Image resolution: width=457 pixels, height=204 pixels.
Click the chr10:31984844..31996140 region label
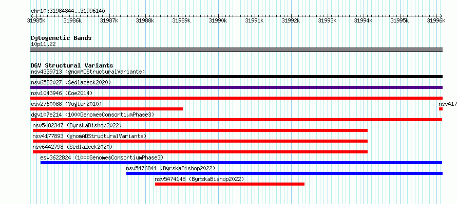click(68, 11)
